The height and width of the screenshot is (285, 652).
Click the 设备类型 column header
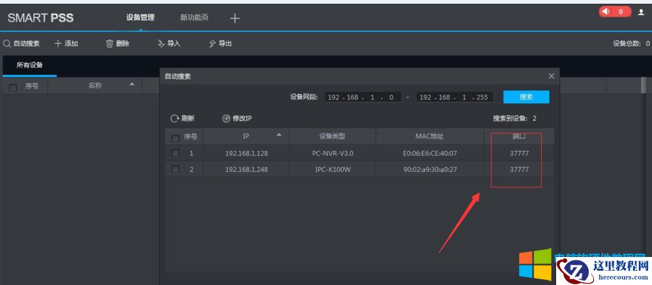[333, 137]
